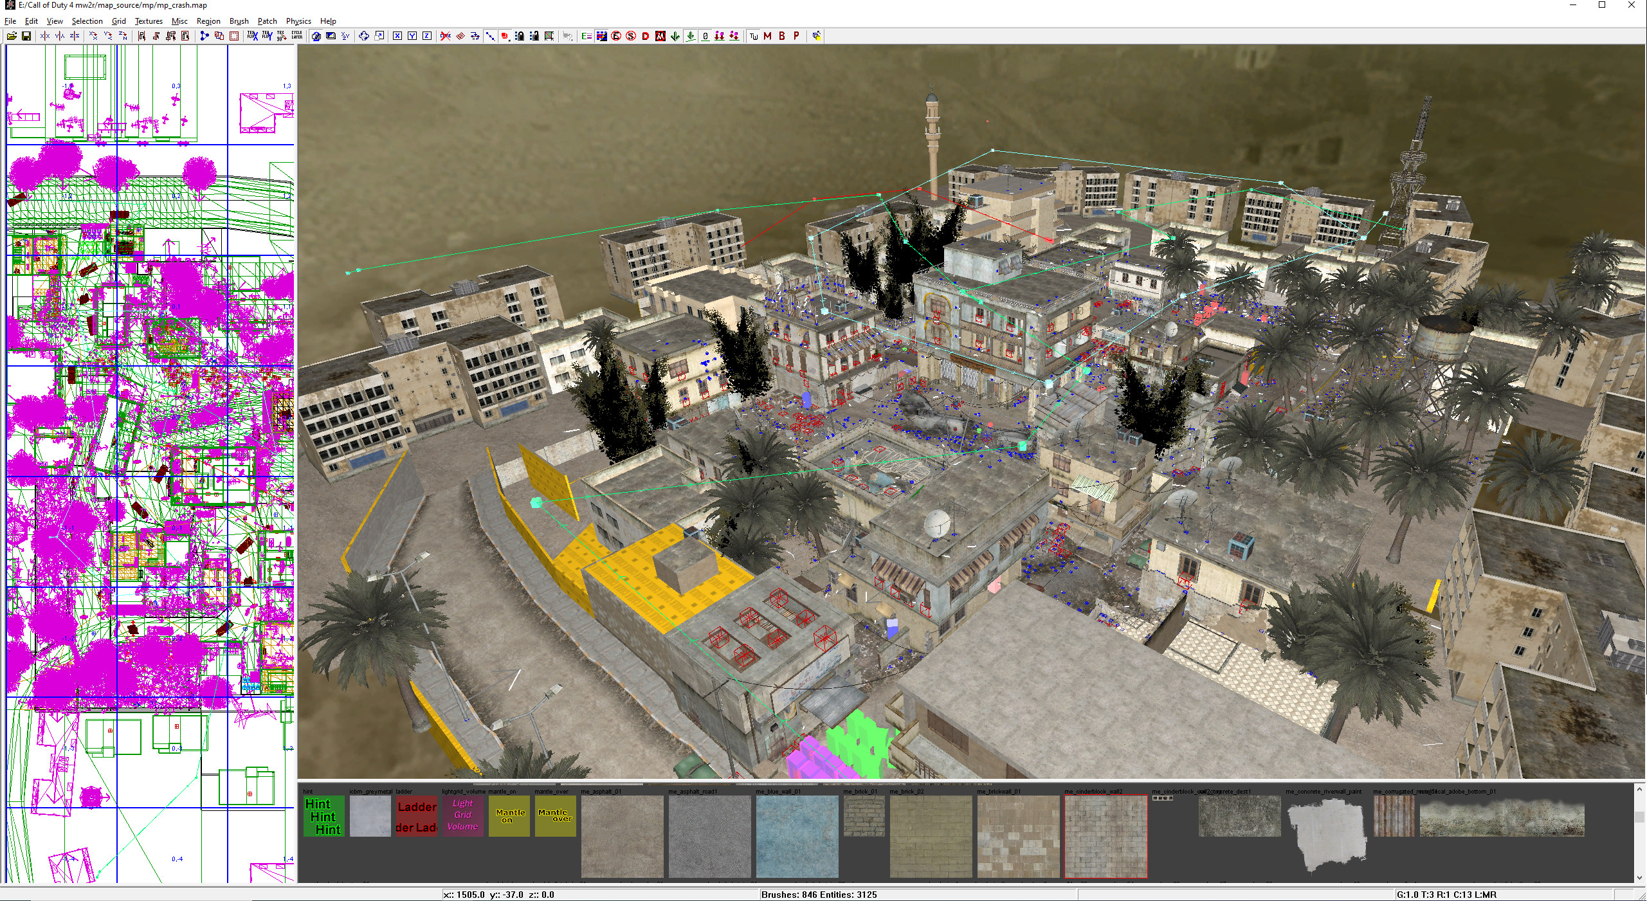
Task: Toggle the red stacked squares button
Action: point(505,36)
